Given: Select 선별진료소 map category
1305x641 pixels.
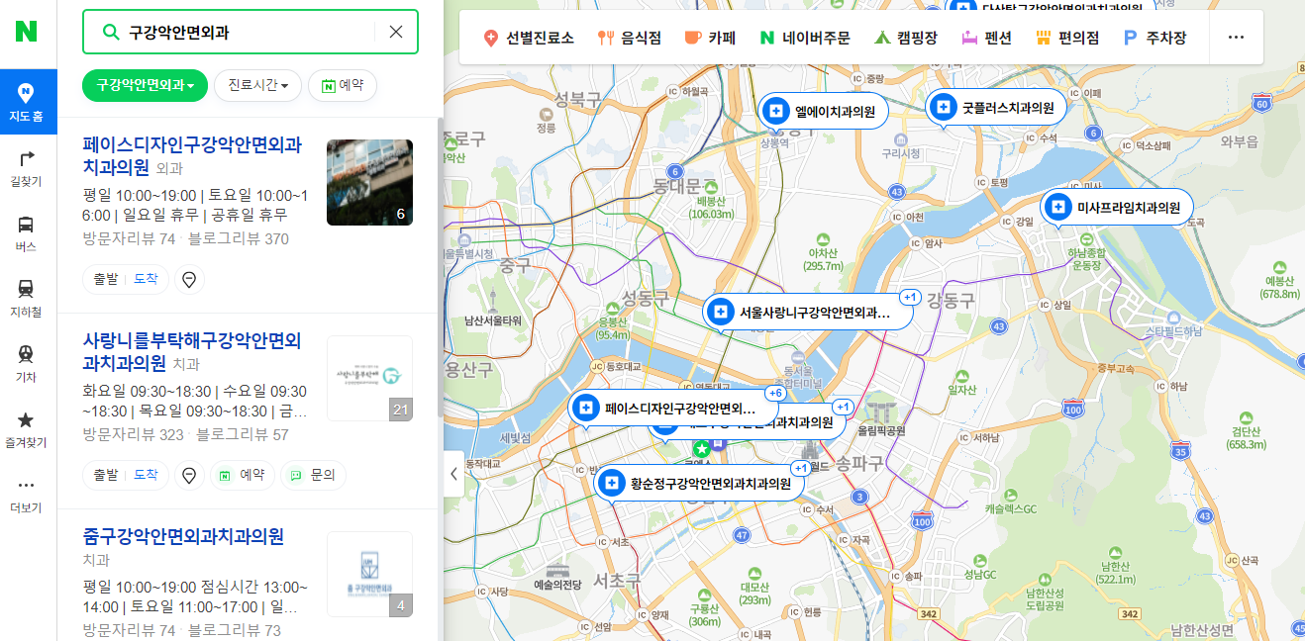Looking at the screenshot, I should click(x=528, y=38).
